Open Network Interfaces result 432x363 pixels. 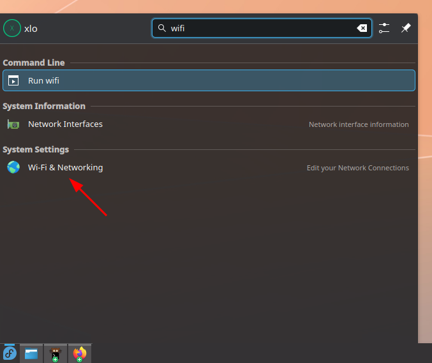coord(209,124)
